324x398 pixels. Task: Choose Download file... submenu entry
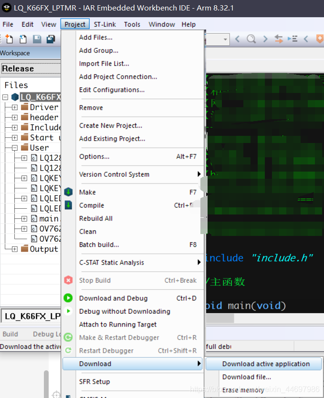pos(263,377)
